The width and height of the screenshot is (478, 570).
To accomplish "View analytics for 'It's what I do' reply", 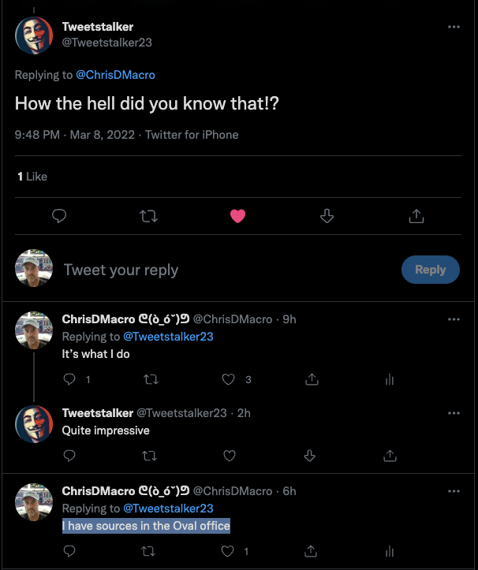I will point(389,379).
